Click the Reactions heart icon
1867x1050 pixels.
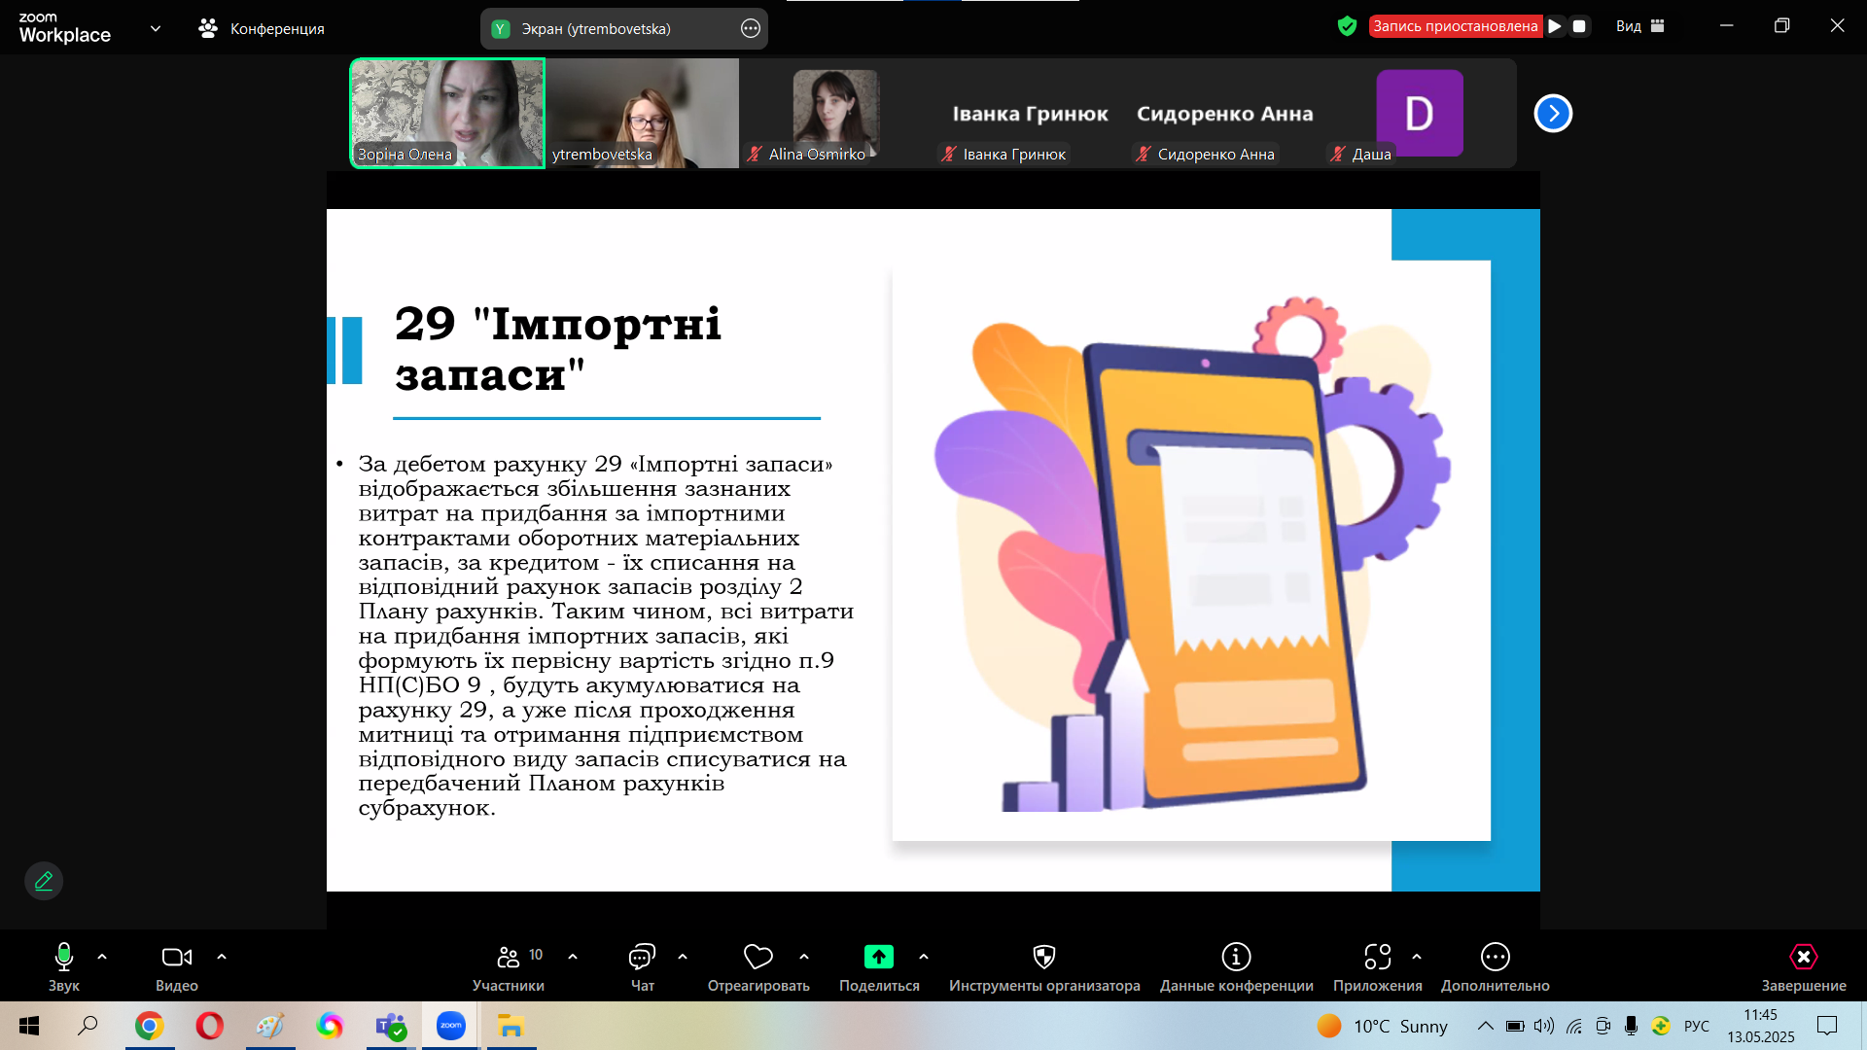pos(757,957)
